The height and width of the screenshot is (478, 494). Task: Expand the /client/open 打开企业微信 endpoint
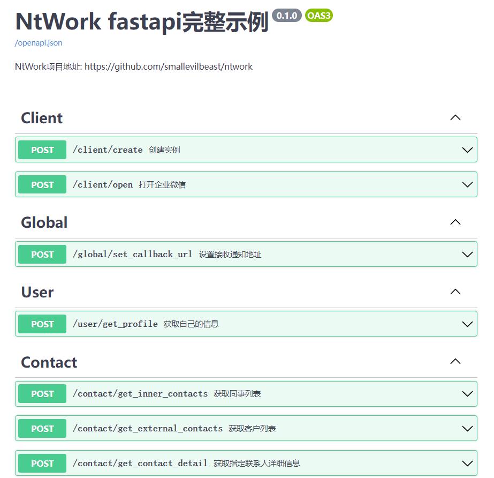(x=466, y=184)
